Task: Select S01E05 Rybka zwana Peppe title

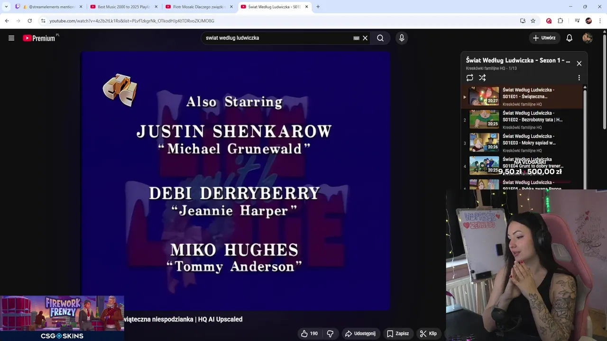Action: [532, 185]
